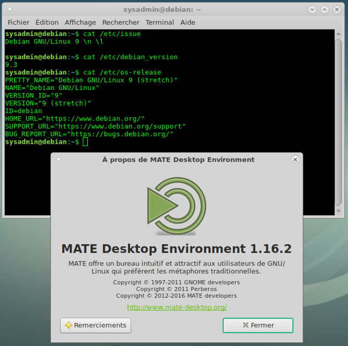Click the terminal vertical scrollbar handle
The width and height of the screenshot is (348, 346).
point(338,123)
